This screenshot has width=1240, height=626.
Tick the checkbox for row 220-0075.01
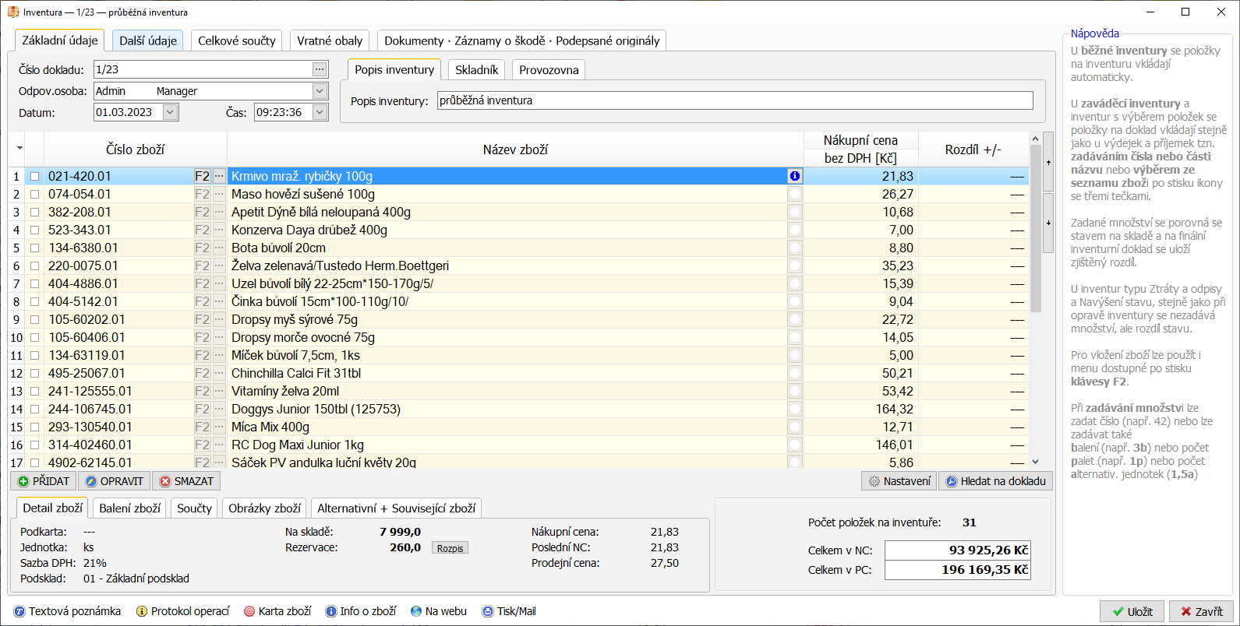pyautogui.click(x=34, y=266)
